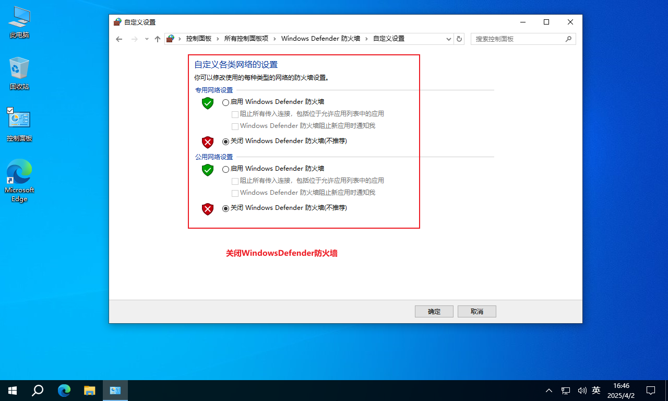Click green shield icon under 专用网络设置
Screen dimensions: 668x401
click(x=208, y=103)
